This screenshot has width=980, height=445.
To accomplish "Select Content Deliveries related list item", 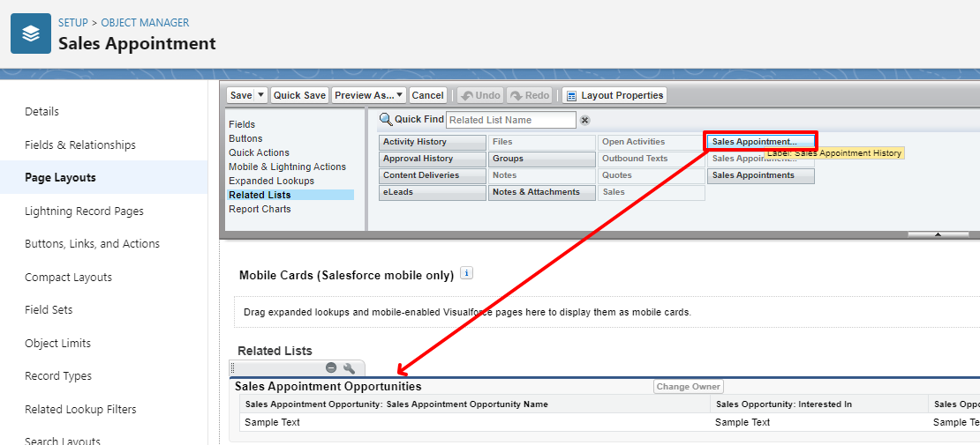I will [x=433, y=175].
